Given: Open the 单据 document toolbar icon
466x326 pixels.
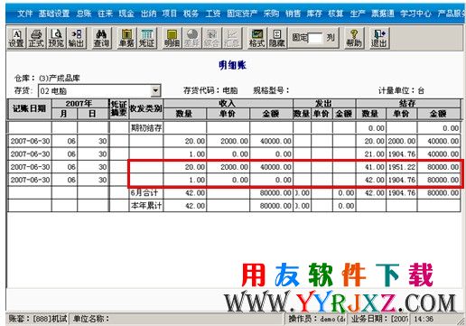Looking at the screenshot, I should click(x=126, y=38).
